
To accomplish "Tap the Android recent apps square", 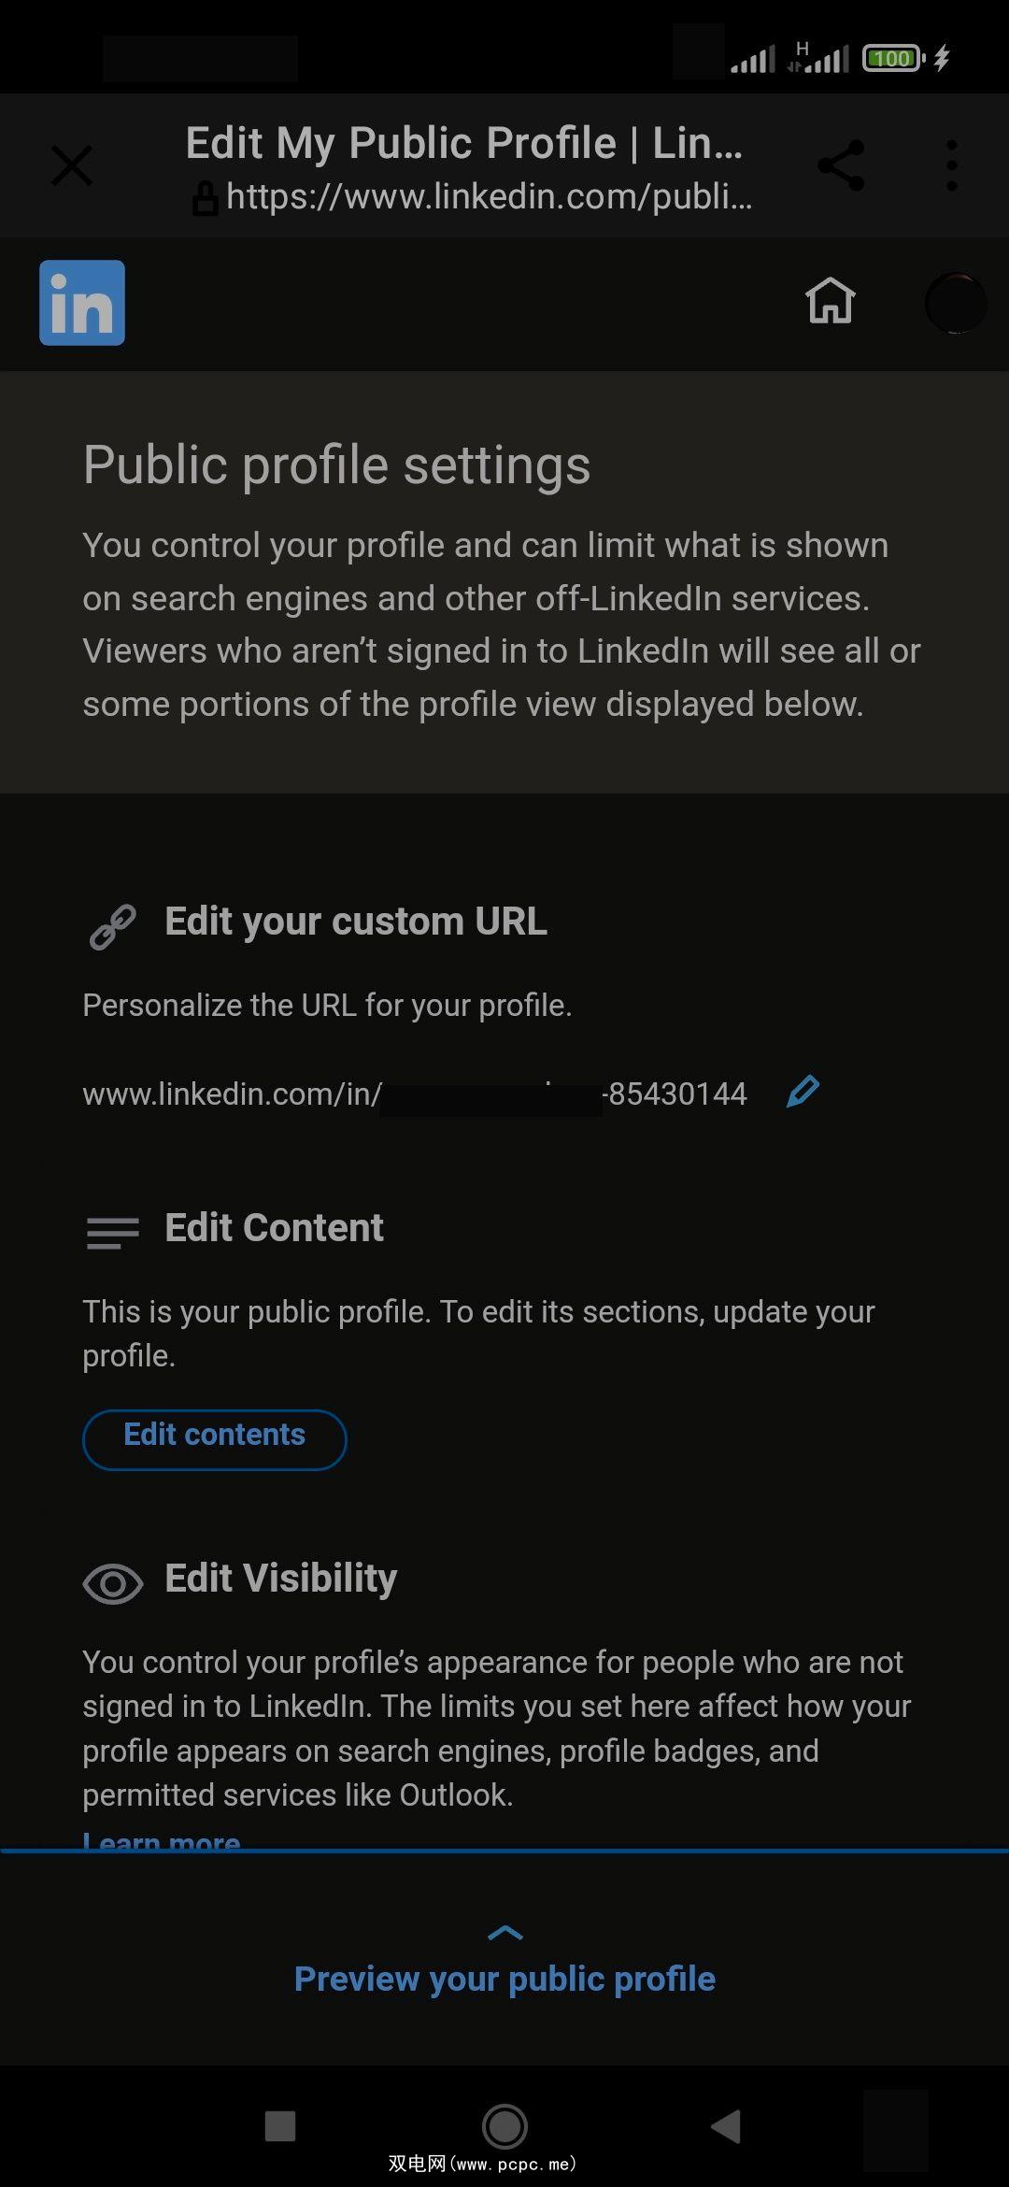I will [280, 2125].
